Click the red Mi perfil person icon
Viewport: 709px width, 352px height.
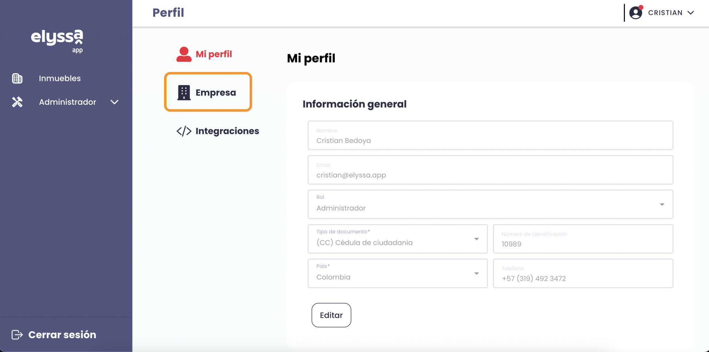click(184, 54)
